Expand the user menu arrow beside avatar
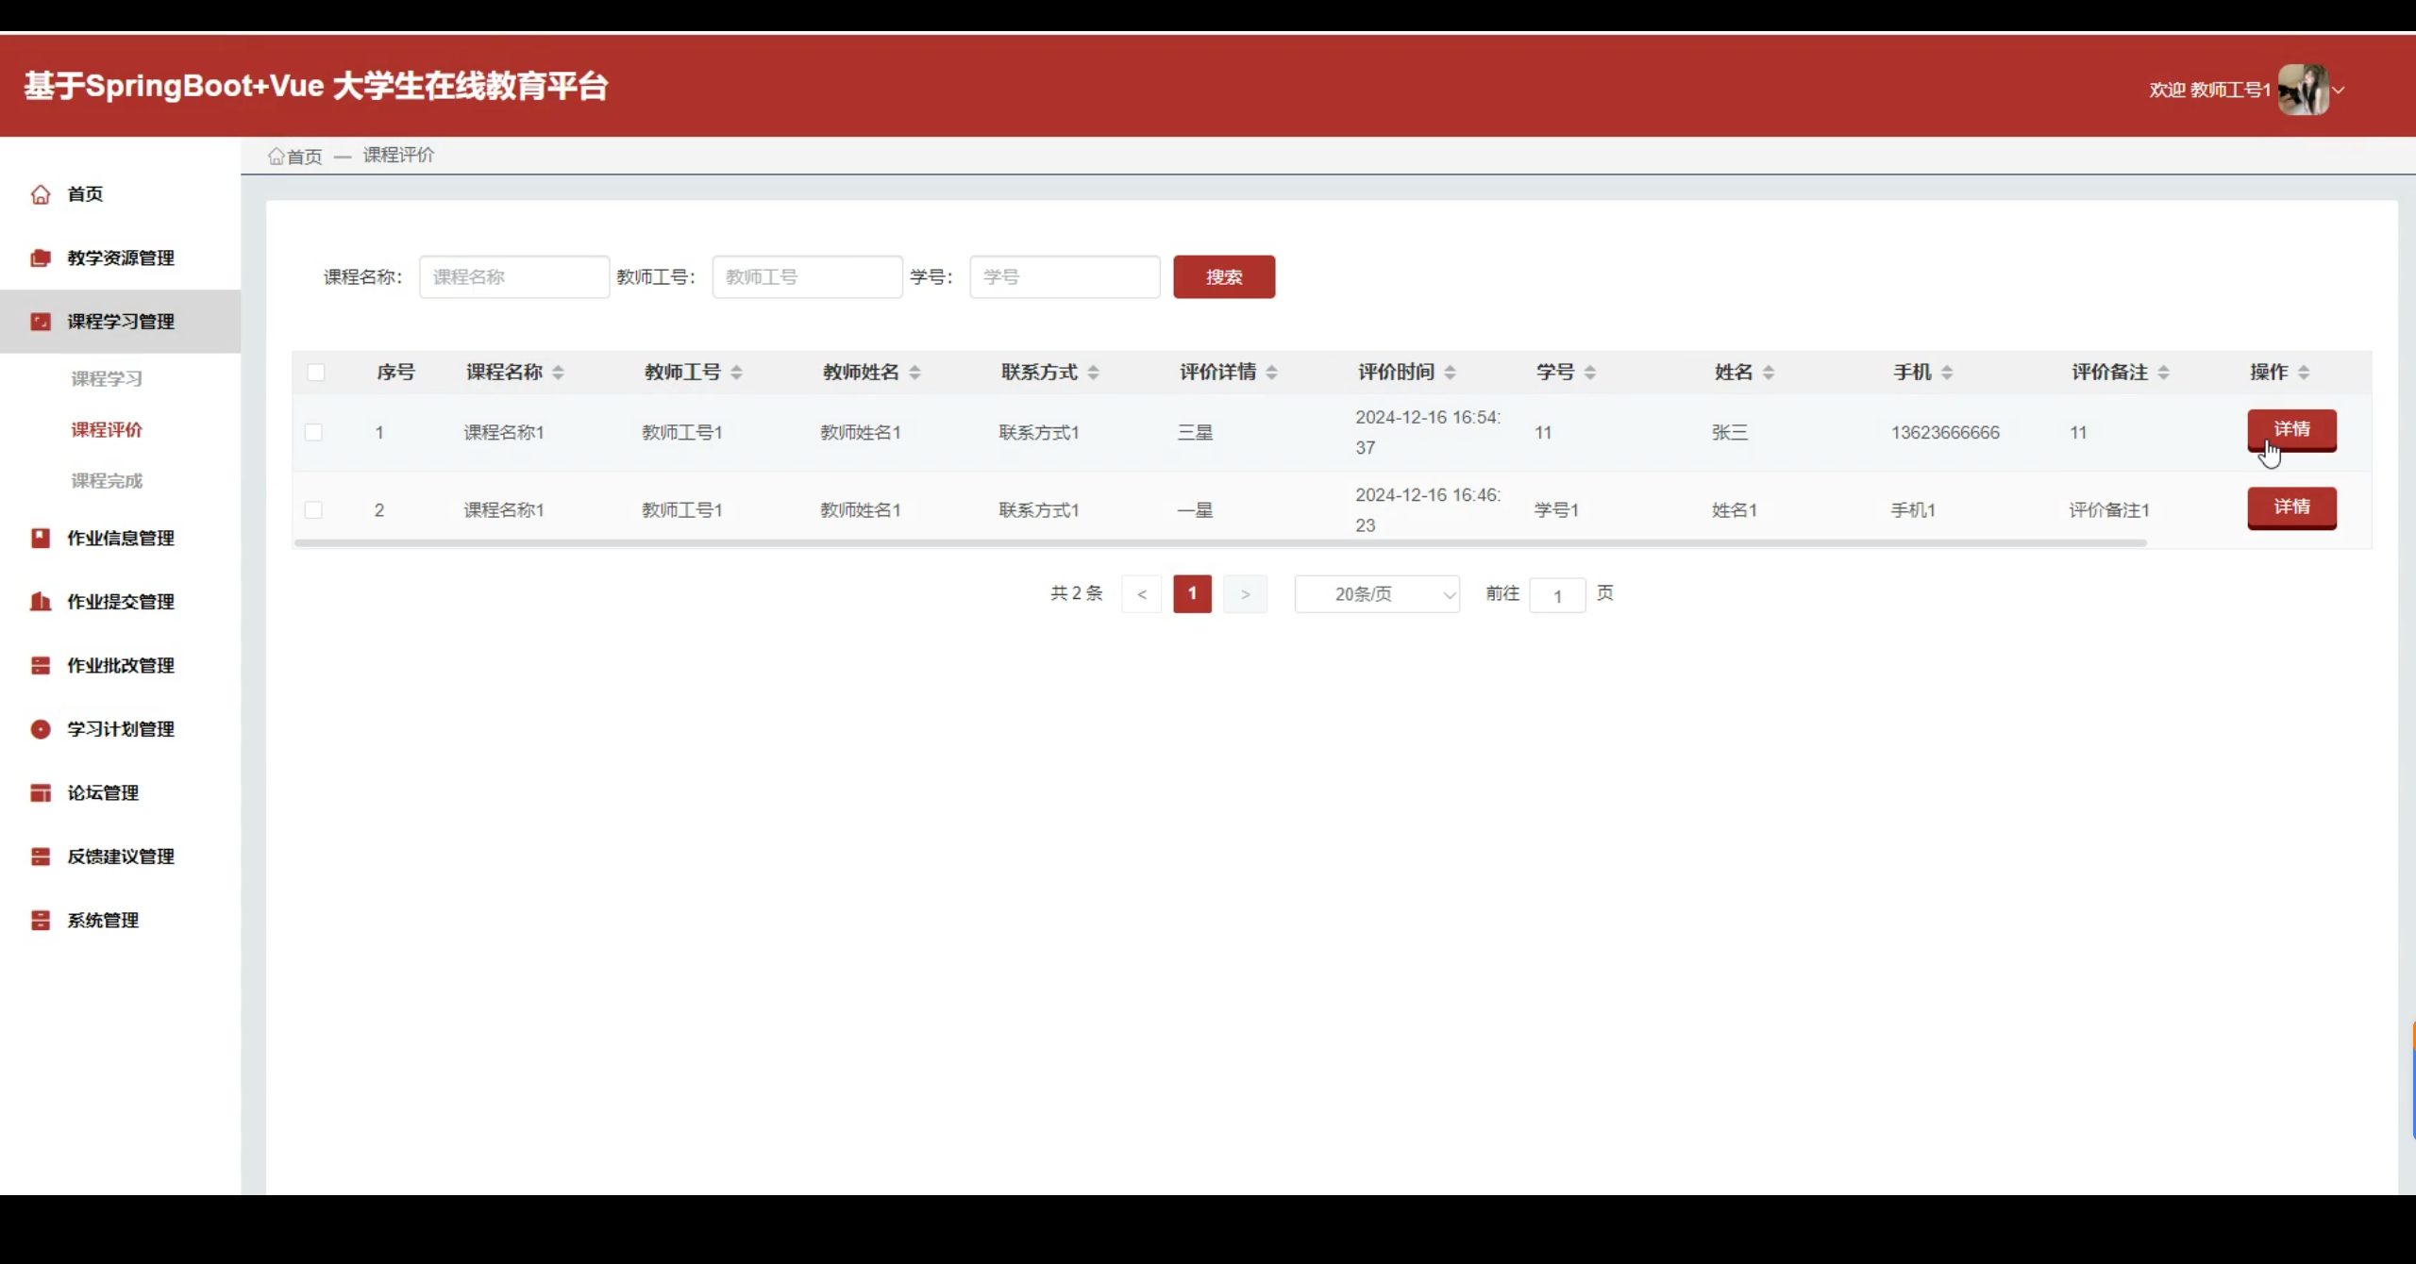 (x=2339, y=91)
